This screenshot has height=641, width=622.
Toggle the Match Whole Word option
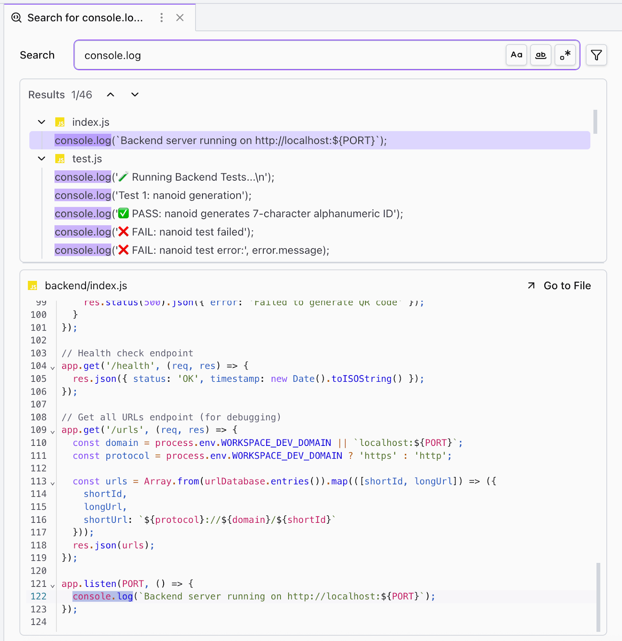pyautogui.click(x=541, y=55)
